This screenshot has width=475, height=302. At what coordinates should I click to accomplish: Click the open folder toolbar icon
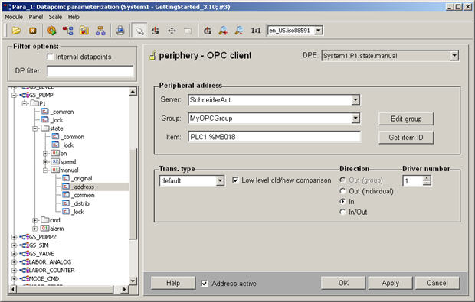click(x=16, y=31)
